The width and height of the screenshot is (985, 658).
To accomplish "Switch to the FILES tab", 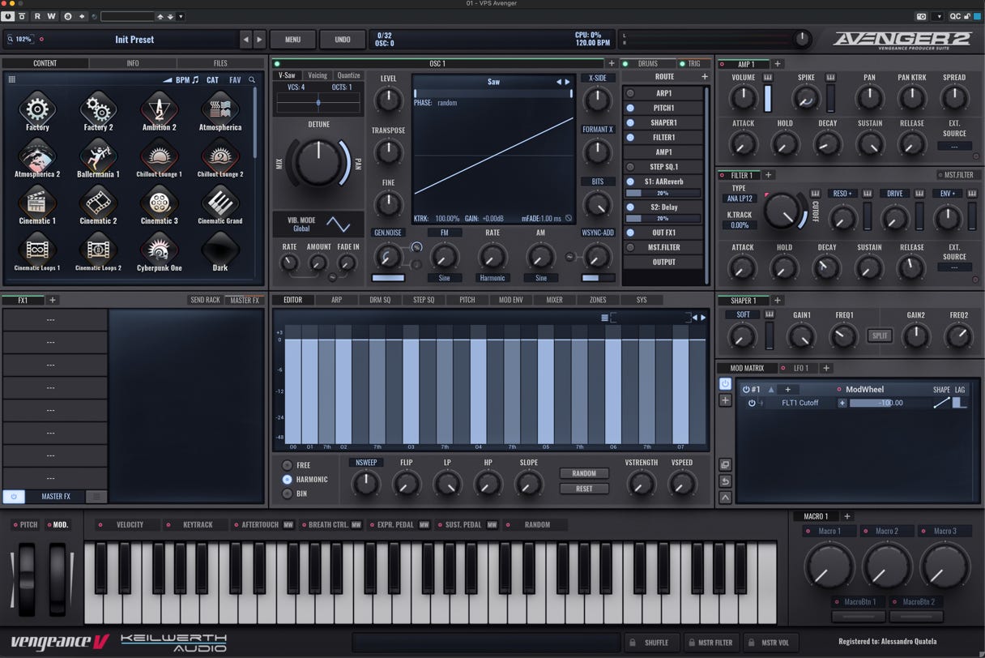I will point(220,63).
